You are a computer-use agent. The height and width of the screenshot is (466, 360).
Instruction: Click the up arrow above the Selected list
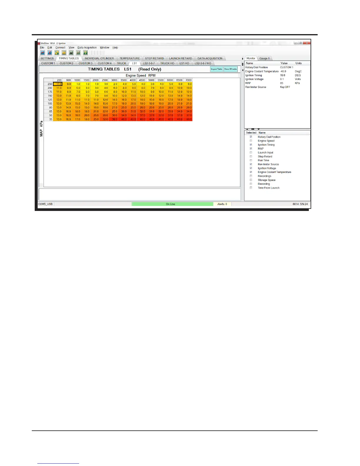coord(247,129)
